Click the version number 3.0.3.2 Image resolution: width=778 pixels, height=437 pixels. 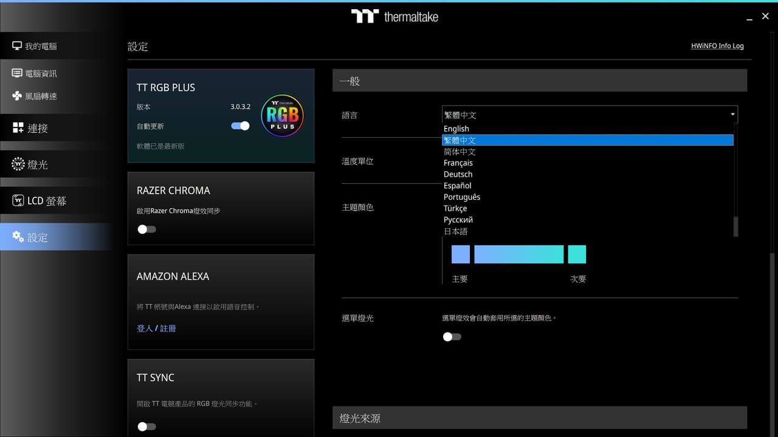(x=240, y=107)
